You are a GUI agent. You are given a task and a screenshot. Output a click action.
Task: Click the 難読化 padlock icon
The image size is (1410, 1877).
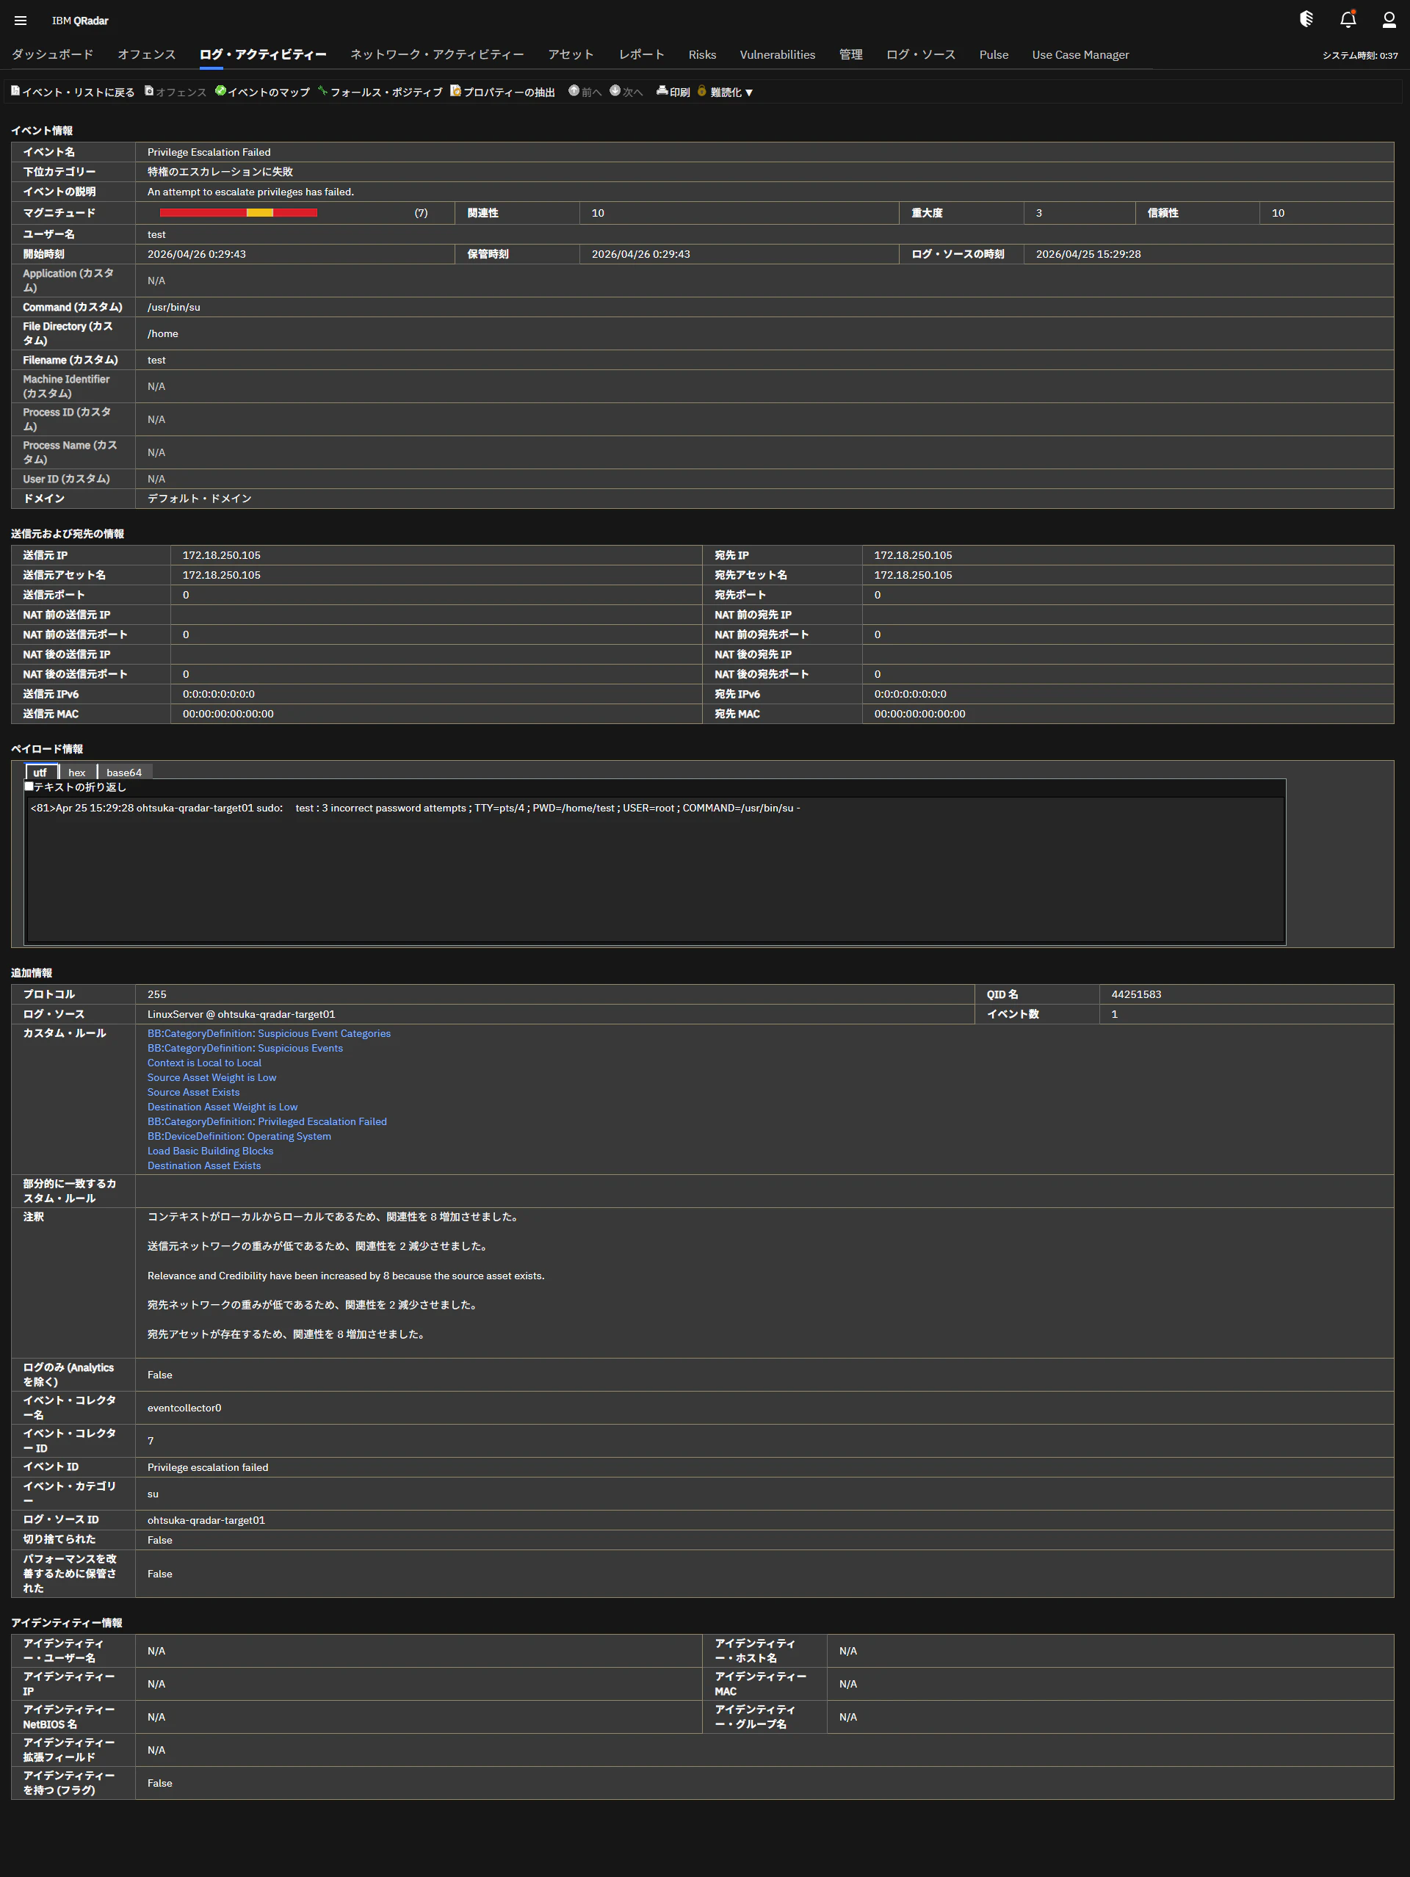[703, 92]
